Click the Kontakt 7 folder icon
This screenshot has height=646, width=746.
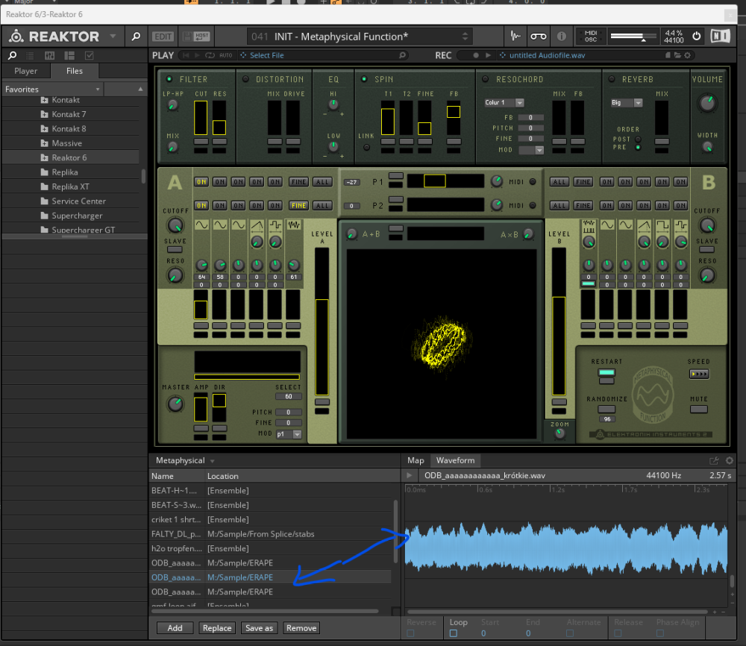pyautogui.click(x=44, y=114)
